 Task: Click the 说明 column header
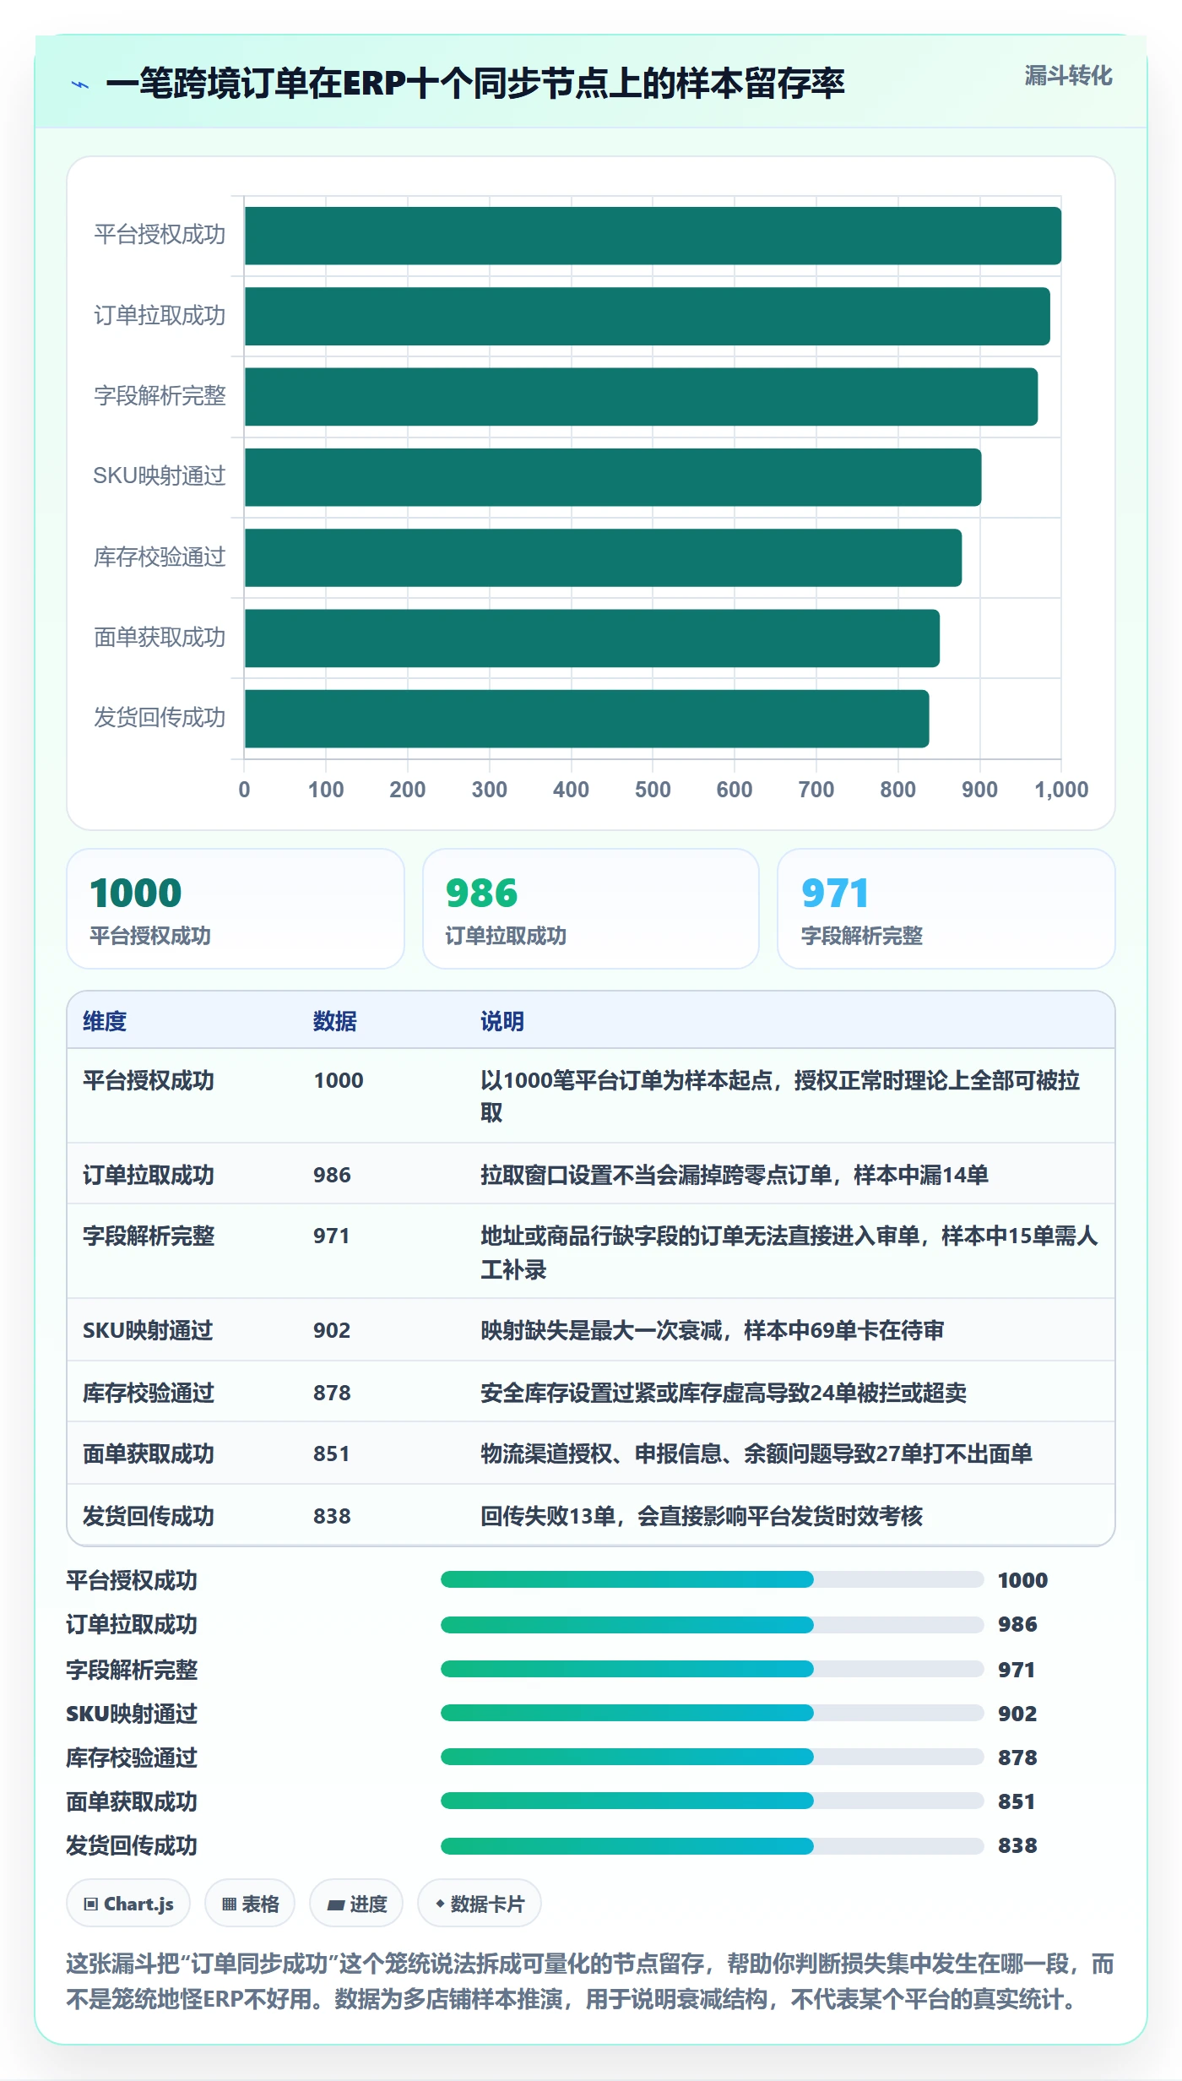(502, 1021)
